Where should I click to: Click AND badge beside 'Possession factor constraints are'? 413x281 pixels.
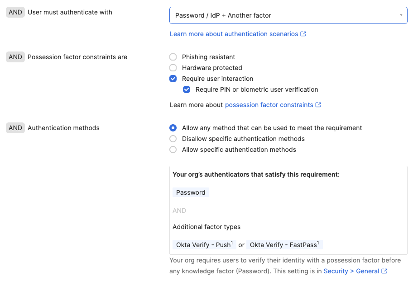pyautogui.click(x=15, y=57)
